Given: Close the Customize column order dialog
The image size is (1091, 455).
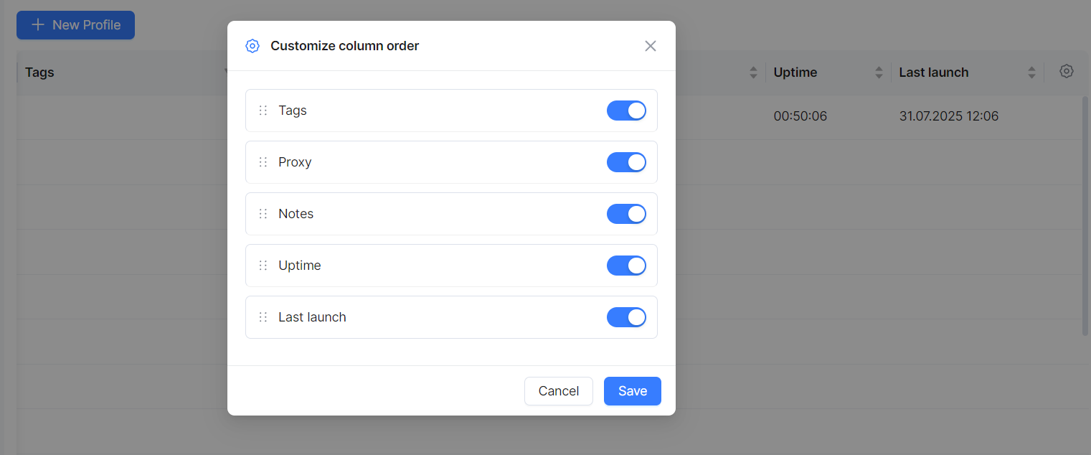Looking at the screenshot, I should (650, 46).
